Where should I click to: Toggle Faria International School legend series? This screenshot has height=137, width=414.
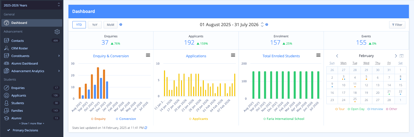[284, 119]
